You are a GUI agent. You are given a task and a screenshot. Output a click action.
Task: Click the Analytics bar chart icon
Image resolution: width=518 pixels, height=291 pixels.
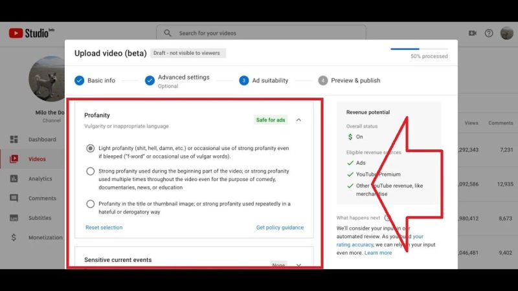tap(14, 178)
